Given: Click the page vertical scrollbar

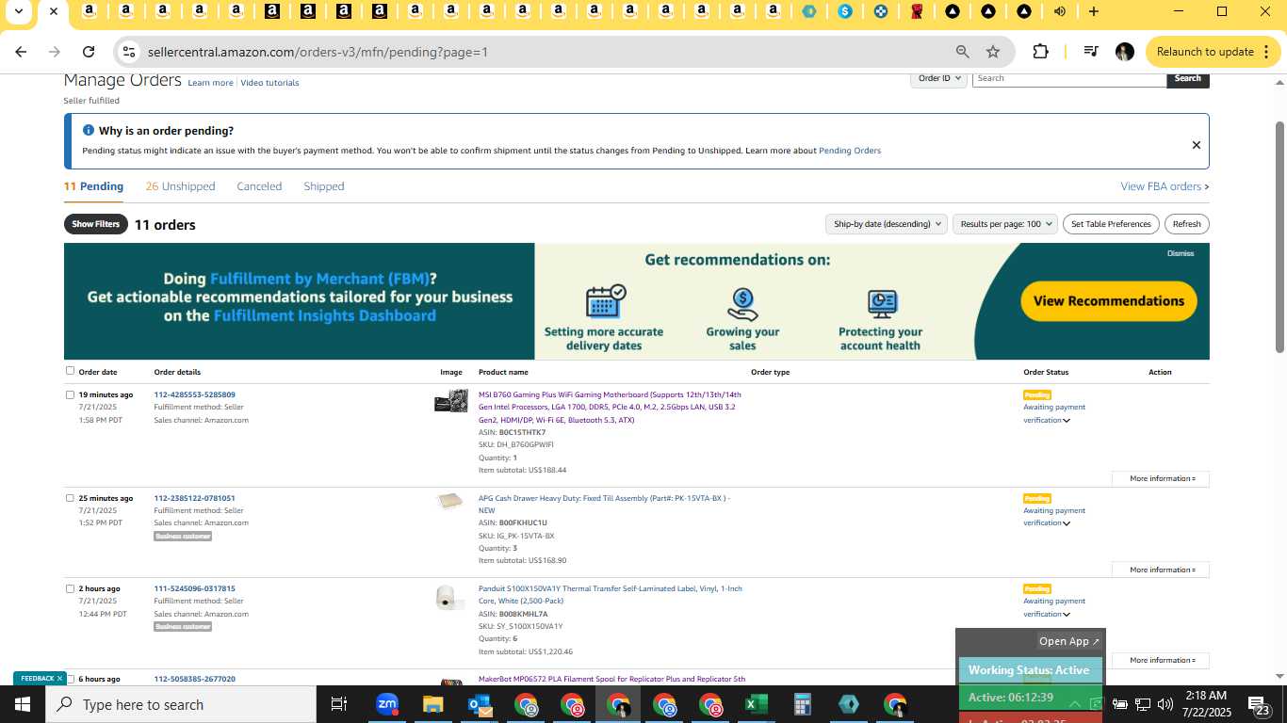Looking at the screenshot, I should click(x=1279, y=235).
